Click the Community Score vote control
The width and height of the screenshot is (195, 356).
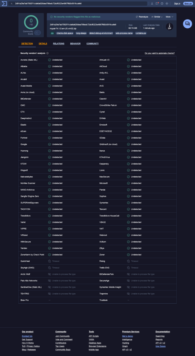[37, 33]
